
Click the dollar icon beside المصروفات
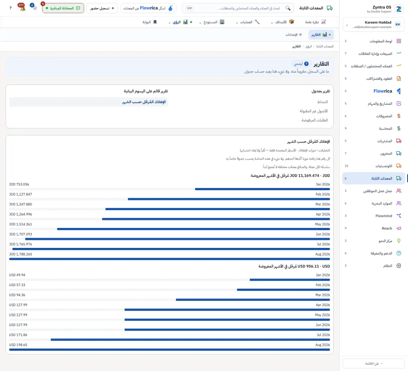click(x=399, y=116)
